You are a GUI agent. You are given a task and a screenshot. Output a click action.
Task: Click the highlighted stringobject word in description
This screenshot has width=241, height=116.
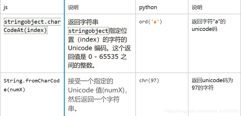point(88,31)
